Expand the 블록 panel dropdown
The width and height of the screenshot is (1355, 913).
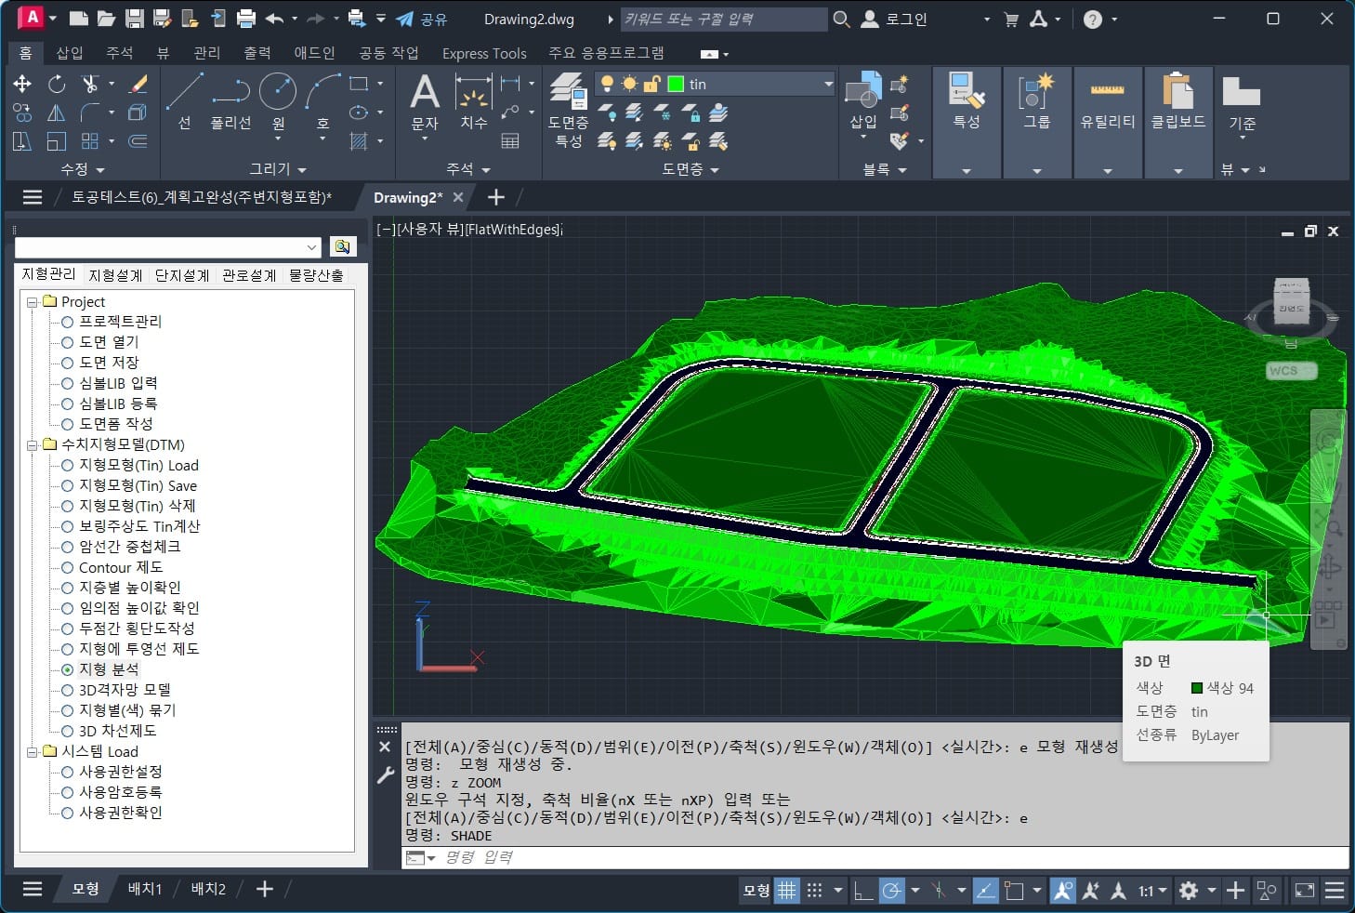tap(885, 169)
